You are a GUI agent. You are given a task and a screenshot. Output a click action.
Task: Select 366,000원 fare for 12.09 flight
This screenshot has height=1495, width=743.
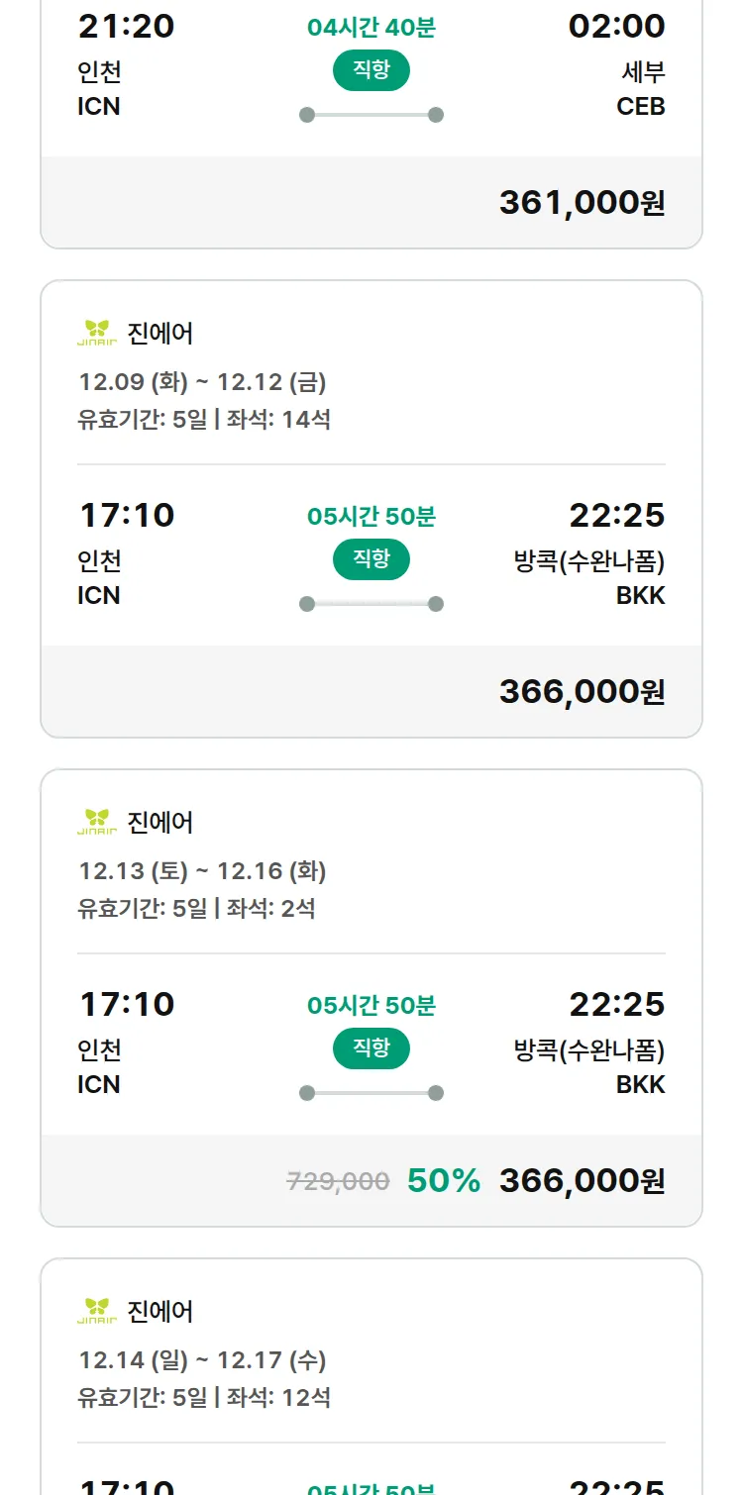click(x=582, y=691)
